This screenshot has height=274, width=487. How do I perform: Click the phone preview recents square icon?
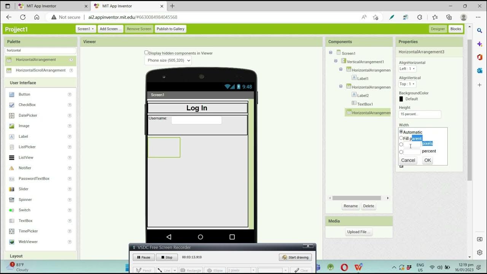(x=232, y=237)
